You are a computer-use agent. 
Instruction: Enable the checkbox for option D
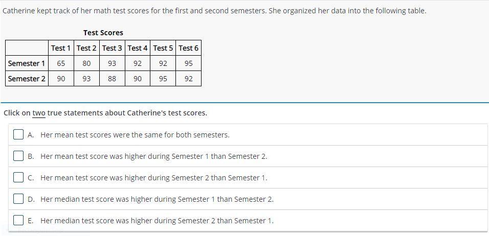18,199
